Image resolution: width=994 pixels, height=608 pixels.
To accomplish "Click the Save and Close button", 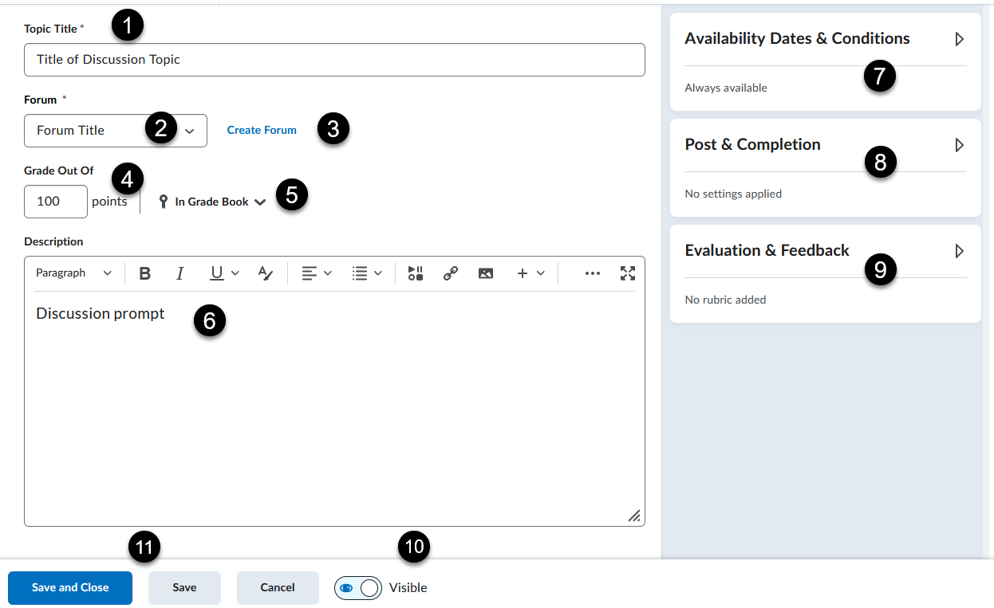I will [70, 588].
